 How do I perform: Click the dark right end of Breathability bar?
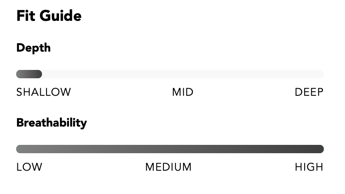[320, 149]
